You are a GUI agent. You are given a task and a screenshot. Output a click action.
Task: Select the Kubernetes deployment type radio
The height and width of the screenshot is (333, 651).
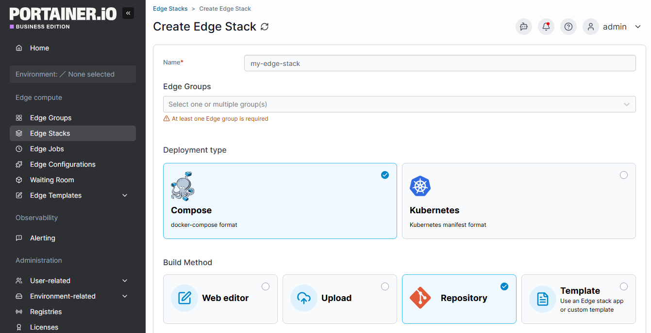pyautogui.click(x=624, y=175)
